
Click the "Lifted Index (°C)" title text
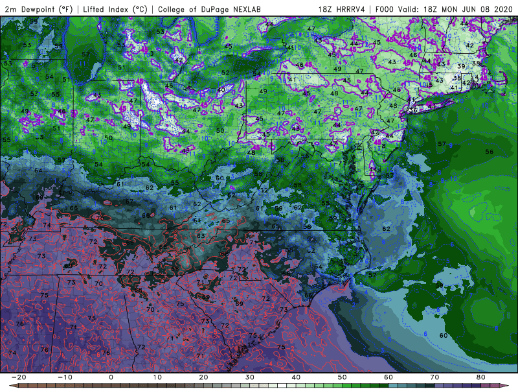pyautogui.click(x=115, y=9)
